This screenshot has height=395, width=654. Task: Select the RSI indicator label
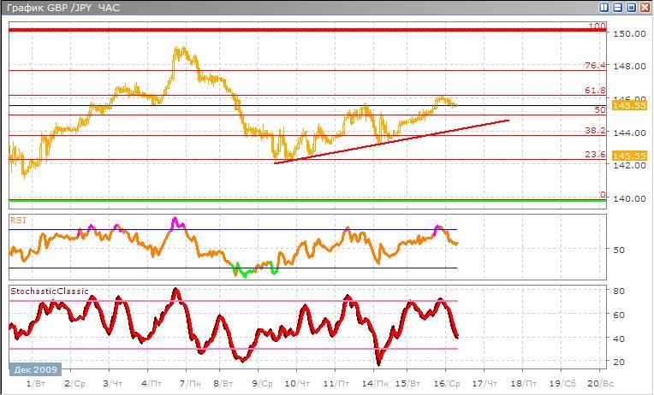point(18,220)
